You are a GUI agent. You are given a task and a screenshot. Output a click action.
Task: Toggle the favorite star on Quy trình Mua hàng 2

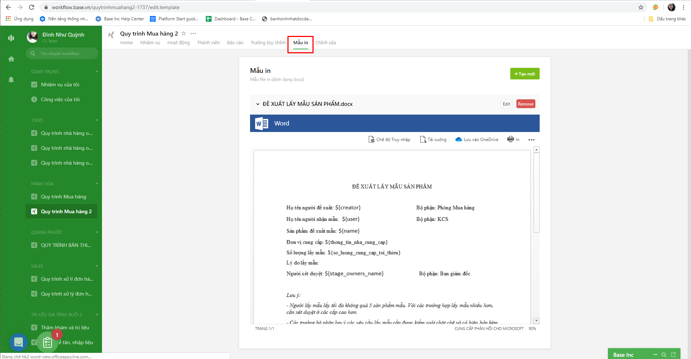(x=184, y=33)
